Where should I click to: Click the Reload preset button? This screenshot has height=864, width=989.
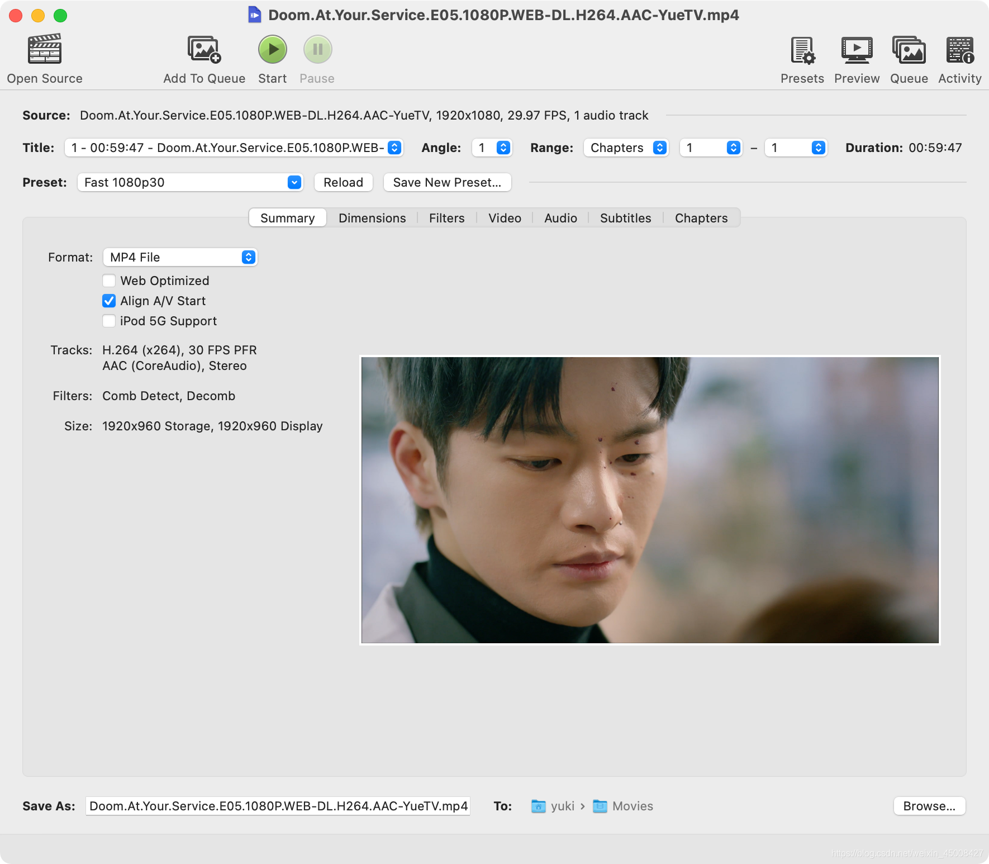tap(343, 182)
